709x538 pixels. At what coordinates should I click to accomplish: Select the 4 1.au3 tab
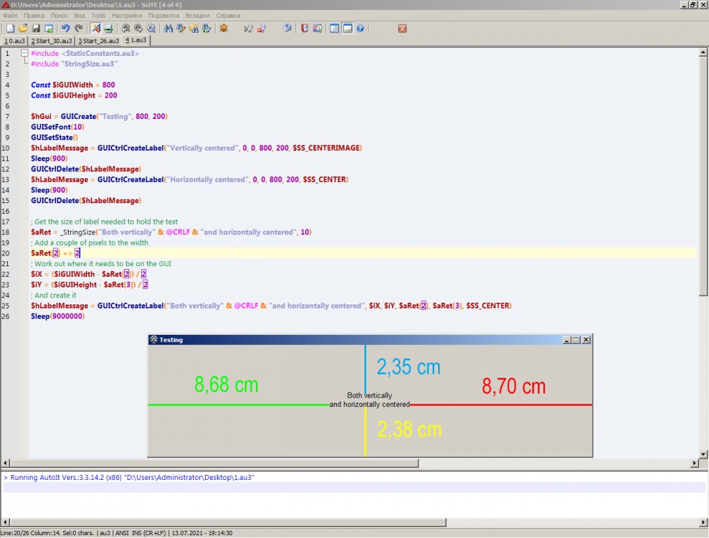[x=135, y=40]
